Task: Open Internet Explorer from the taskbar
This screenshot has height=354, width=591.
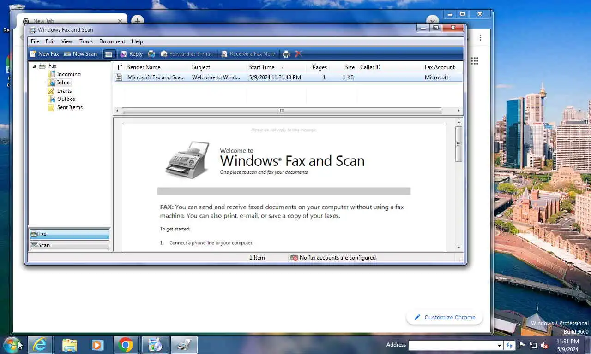Action: point(40,345)
